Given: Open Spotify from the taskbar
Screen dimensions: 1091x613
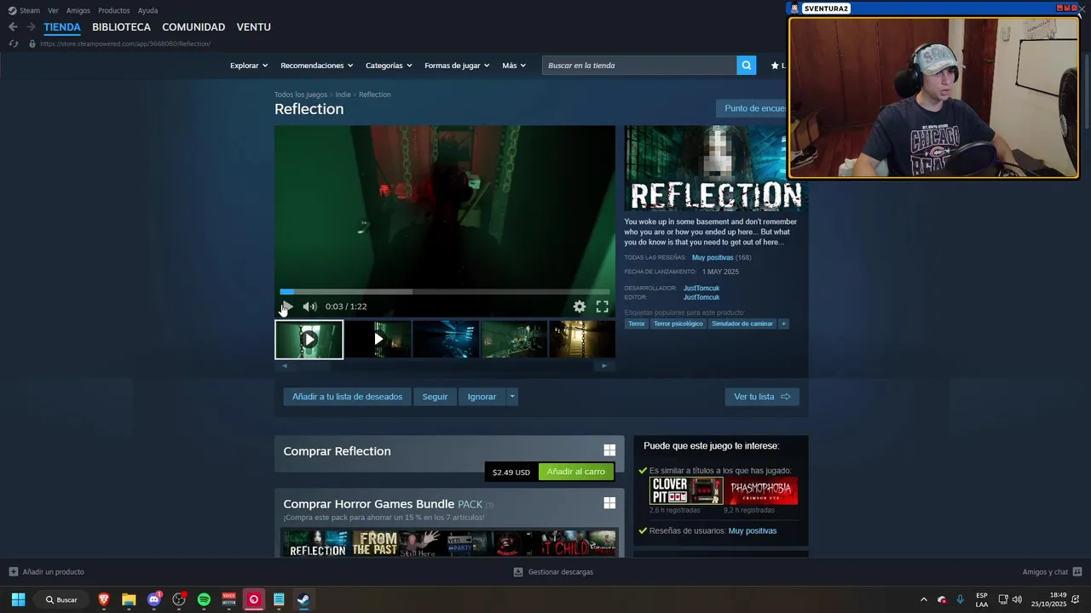Looking at the screenshot, I should tap(204, 599).
